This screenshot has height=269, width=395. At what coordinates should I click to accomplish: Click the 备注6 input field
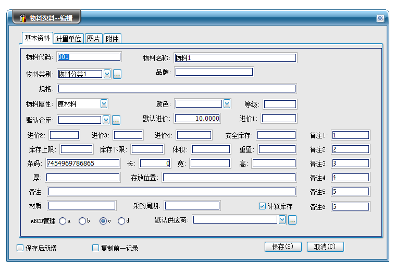[x=350, y=207]
